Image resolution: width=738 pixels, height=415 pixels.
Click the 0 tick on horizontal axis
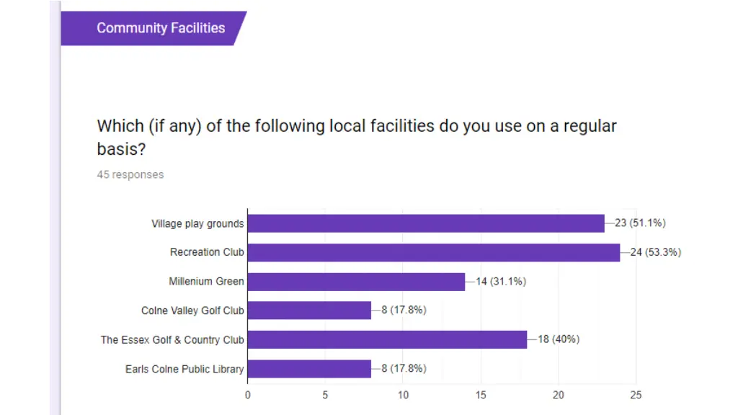point(248,395)
